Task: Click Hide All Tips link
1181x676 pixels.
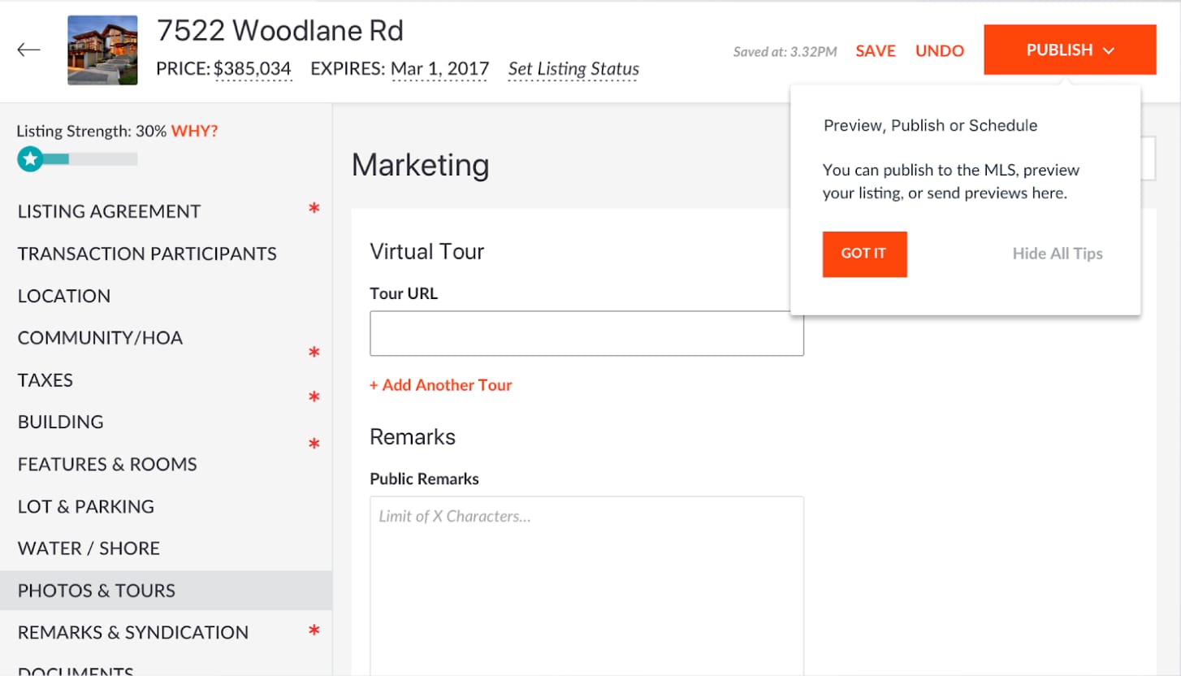Action: (1056, 253)
